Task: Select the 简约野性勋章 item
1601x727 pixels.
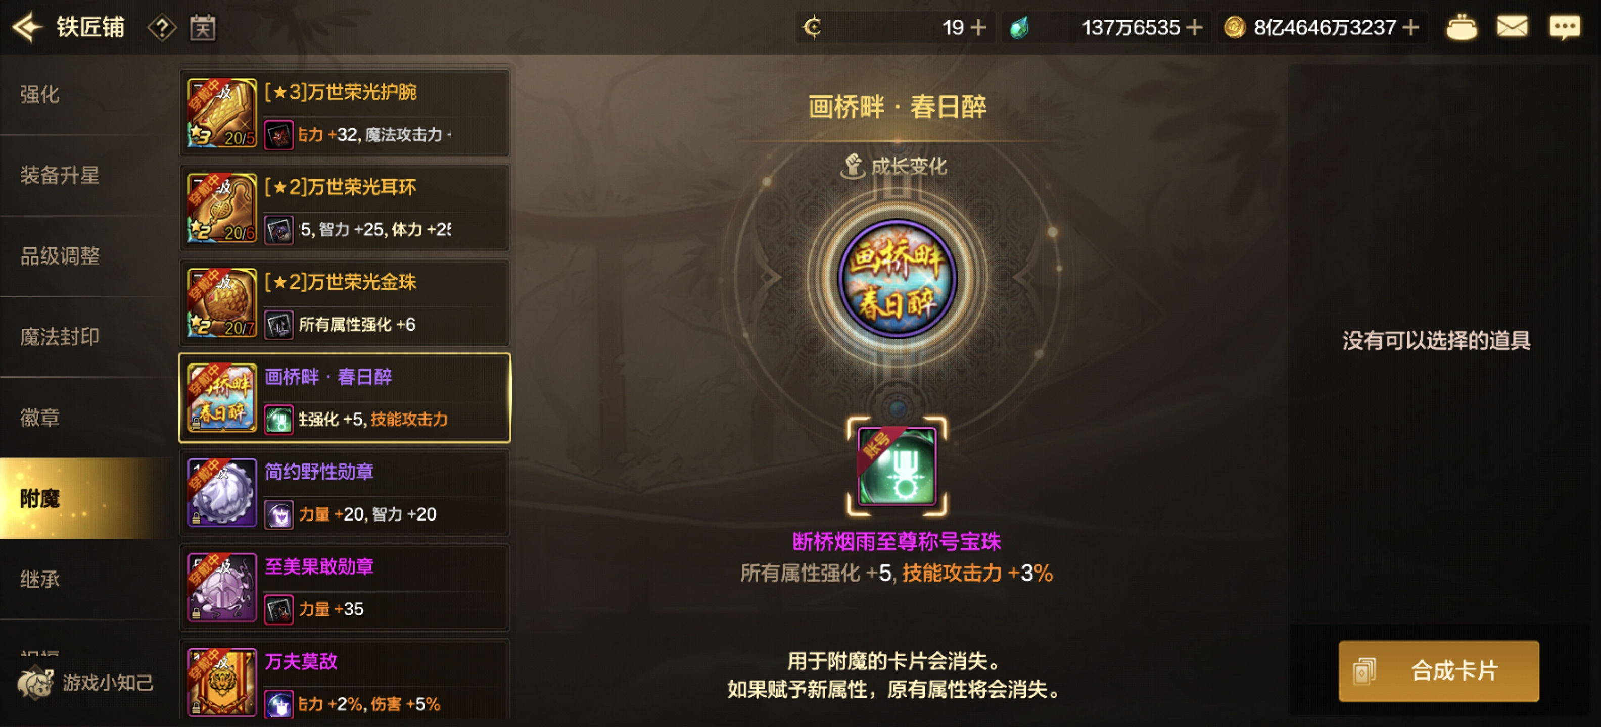Action: (x=345, y=492)
